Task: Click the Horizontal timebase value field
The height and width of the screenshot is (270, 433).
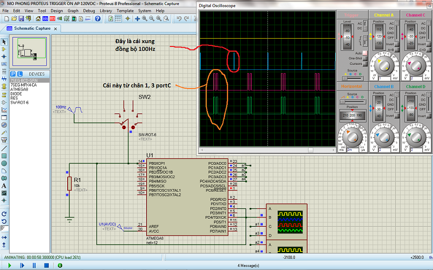Action: click(x=352, y=149)
